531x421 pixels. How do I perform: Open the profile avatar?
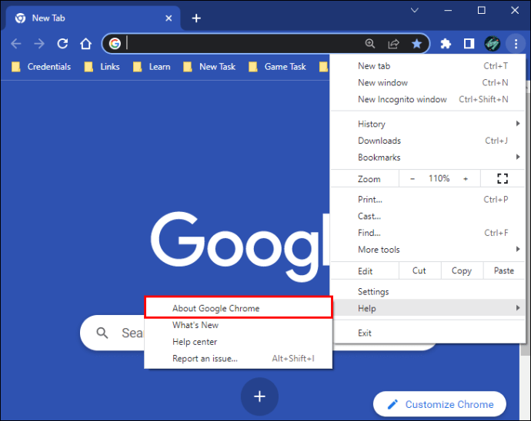492,44
